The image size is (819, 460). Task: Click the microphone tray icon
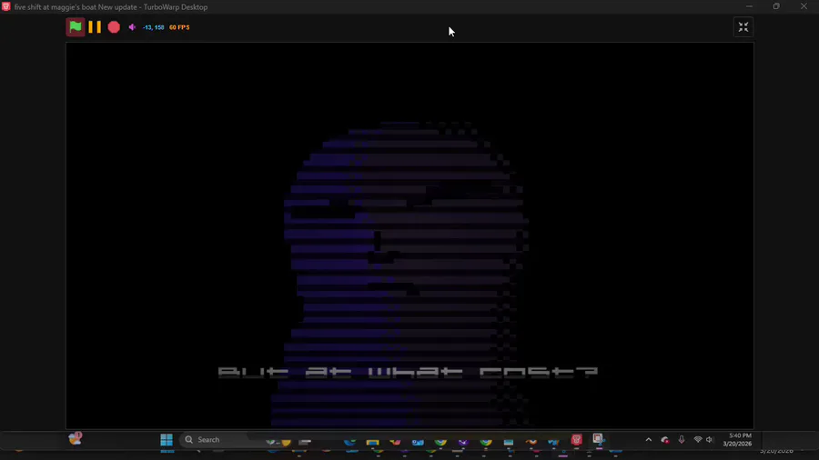(681, 440)
